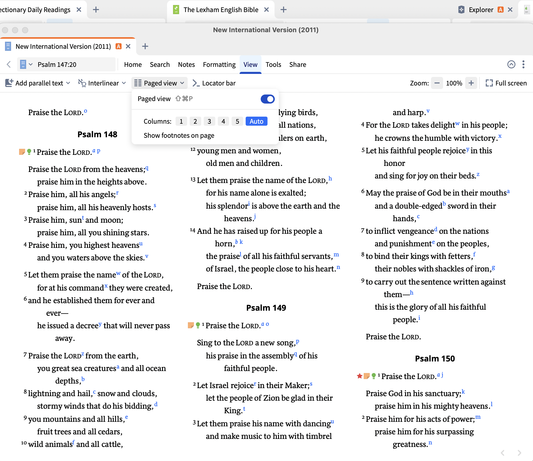Click the collapse toolbar up-arrow icon
533x461 pixels.
(x=511, y=64)
